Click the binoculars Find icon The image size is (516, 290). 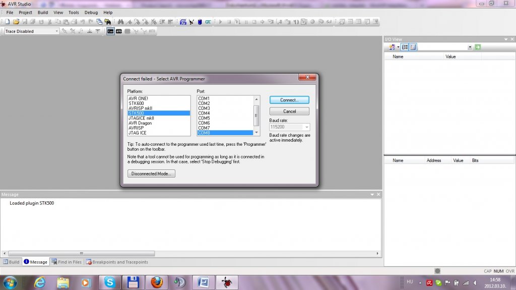120,22
